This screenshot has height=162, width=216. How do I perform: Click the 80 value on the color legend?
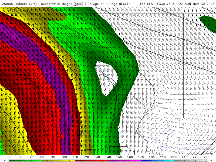click(42, 157)
